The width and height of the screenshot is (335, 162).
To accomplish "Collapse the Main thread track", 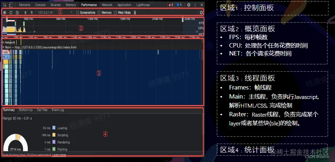I will click(3, 47).
